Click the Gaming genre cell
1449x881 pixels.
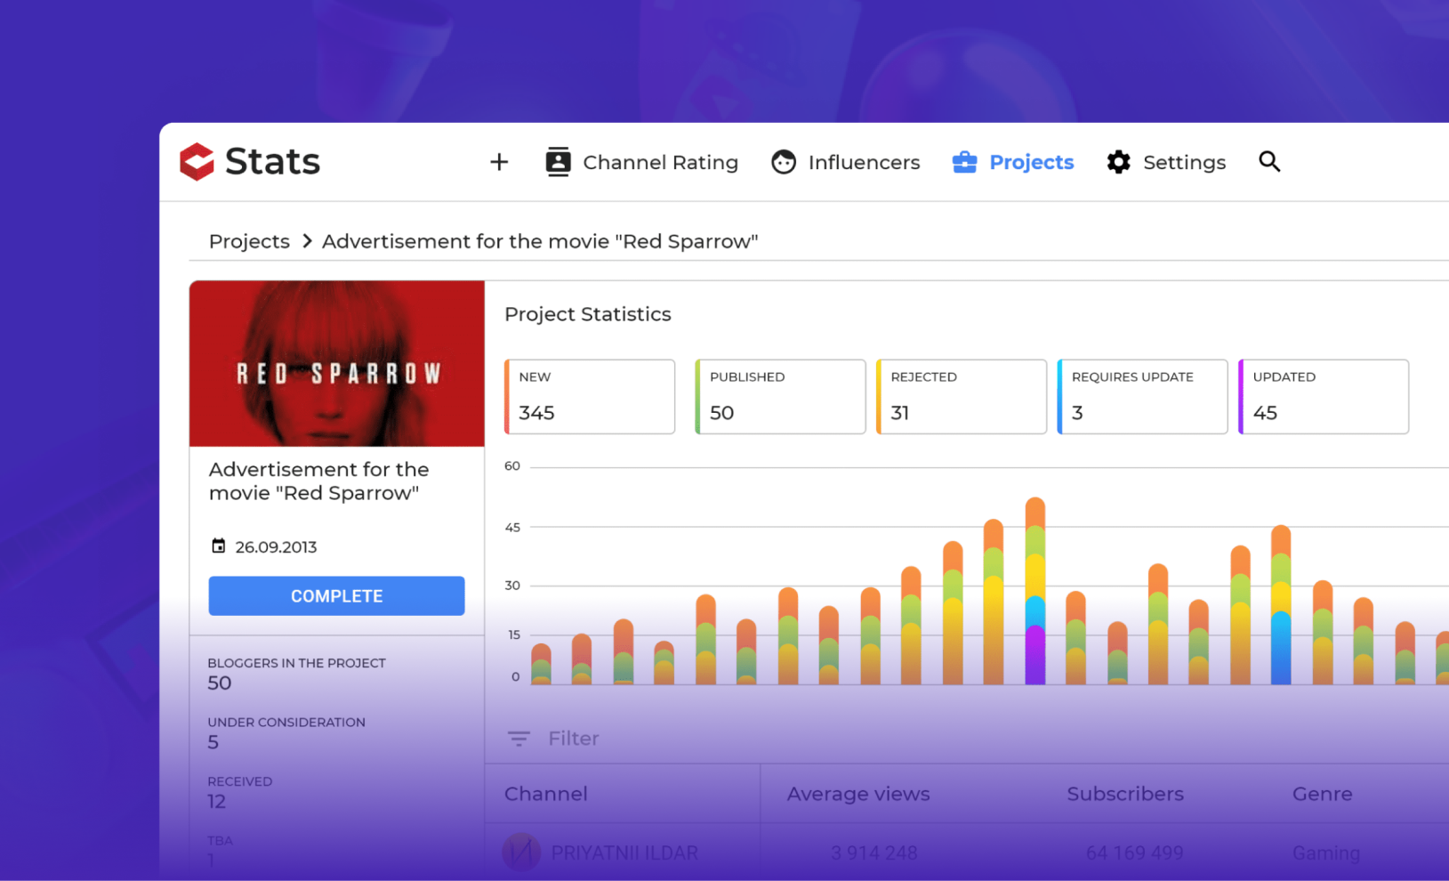pos(1326,853)
